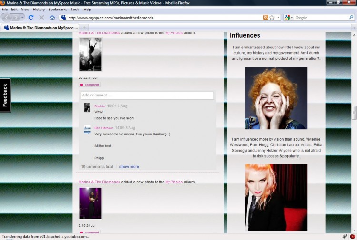Open the Edit menu
Screen dimensions: 357x240
[14, 10]
